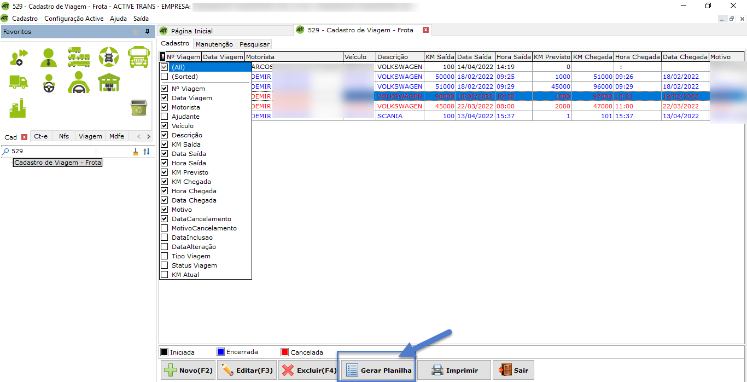Click the recycle bin icon in Favoritos
Screen dimensions: 747x382
pos(138,108)
